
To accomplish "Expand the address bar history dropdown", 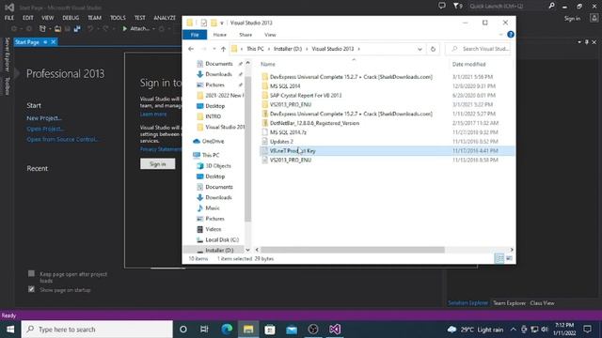I will (420, 49).
